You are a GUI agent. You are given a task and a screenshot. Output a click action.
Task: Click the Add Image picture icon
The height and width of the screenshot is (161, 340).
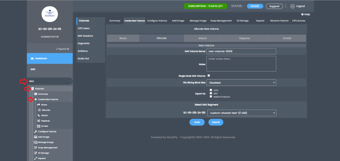tap(36, 137)
